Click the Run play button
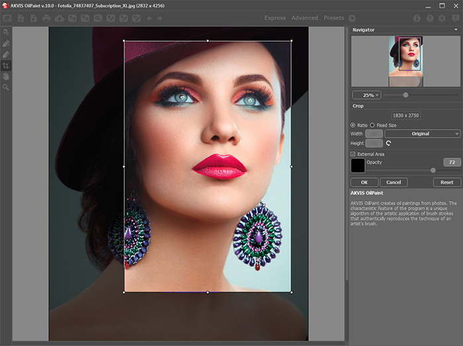This screenshot has height=346, width=463. (x=352, y=18)
